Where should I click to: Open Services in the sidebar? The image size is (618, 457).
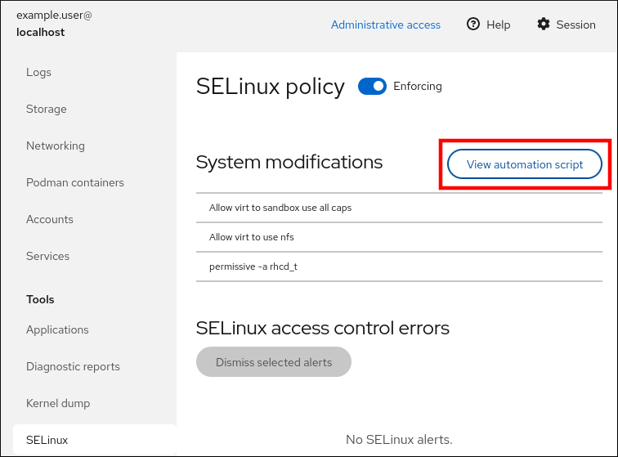(47, 256)
